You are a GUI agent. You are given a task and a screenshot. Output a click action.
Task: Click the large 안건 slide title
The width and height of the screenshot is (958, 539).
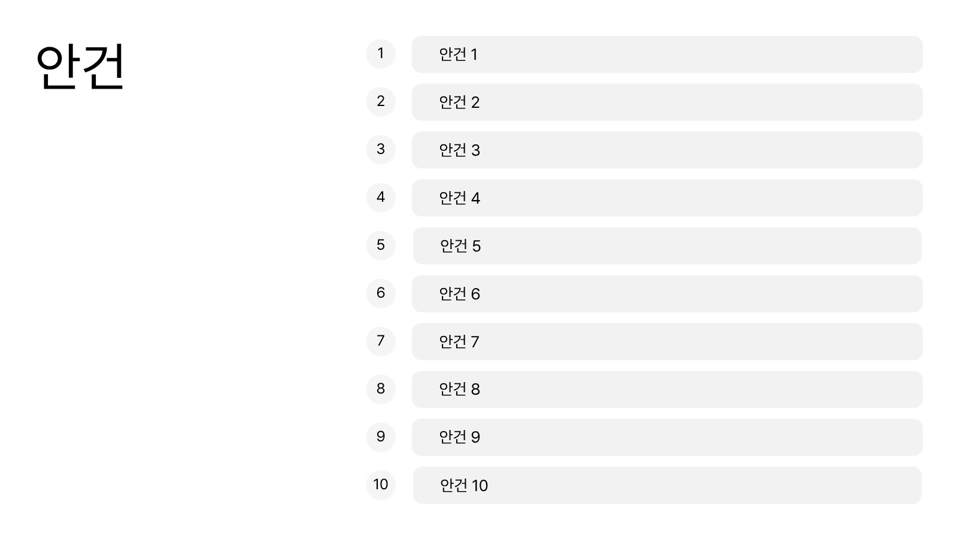click(80, 66)
